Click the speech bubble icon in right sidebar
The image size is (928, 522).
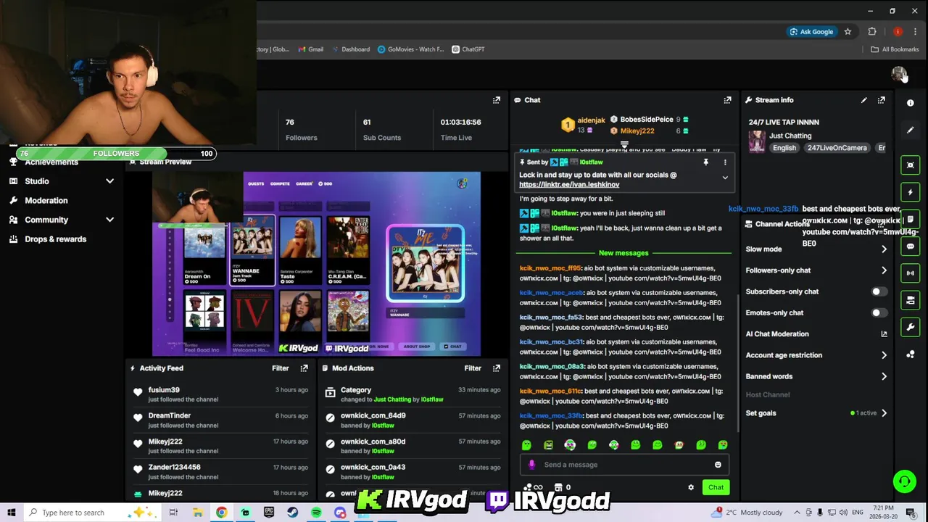[x=911, y=246]
